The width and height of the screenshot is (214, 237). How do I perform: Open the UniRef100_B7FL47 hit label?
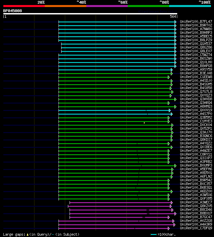click(196, 21)
